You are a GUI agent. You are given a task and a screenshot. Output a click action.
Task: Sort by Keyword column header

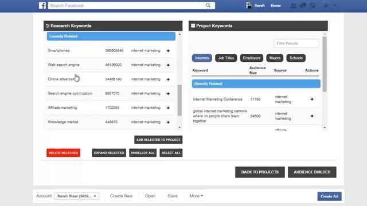pyautogui.click(x=200, y=70)
